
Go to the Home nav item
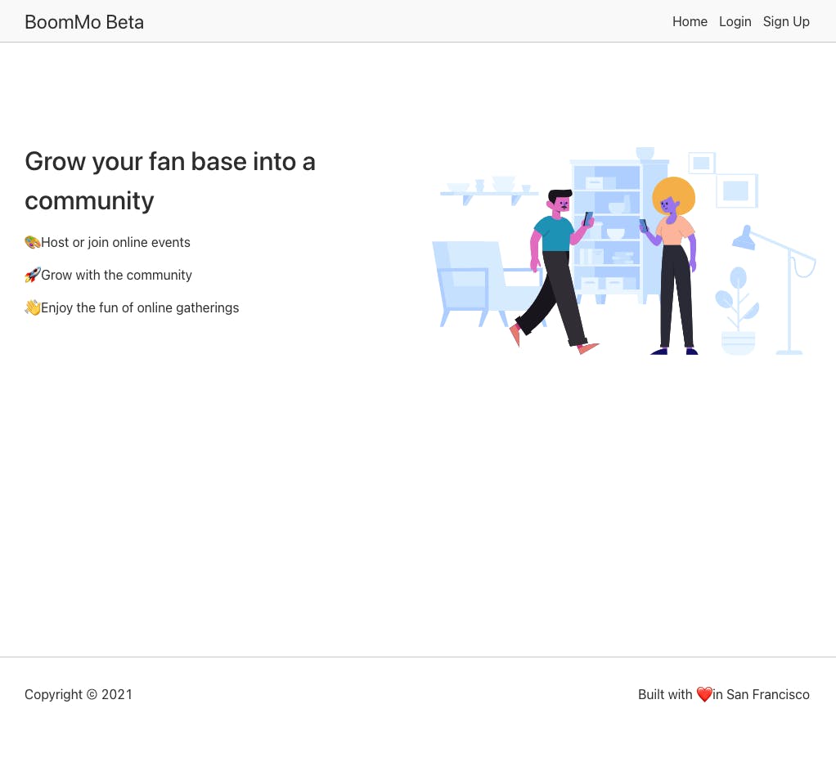tap(690, 22)
